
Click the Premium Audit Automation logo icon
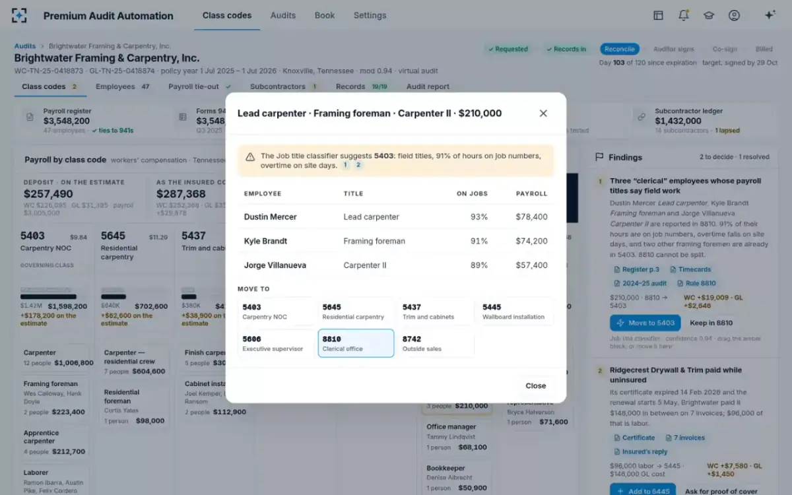20,15
